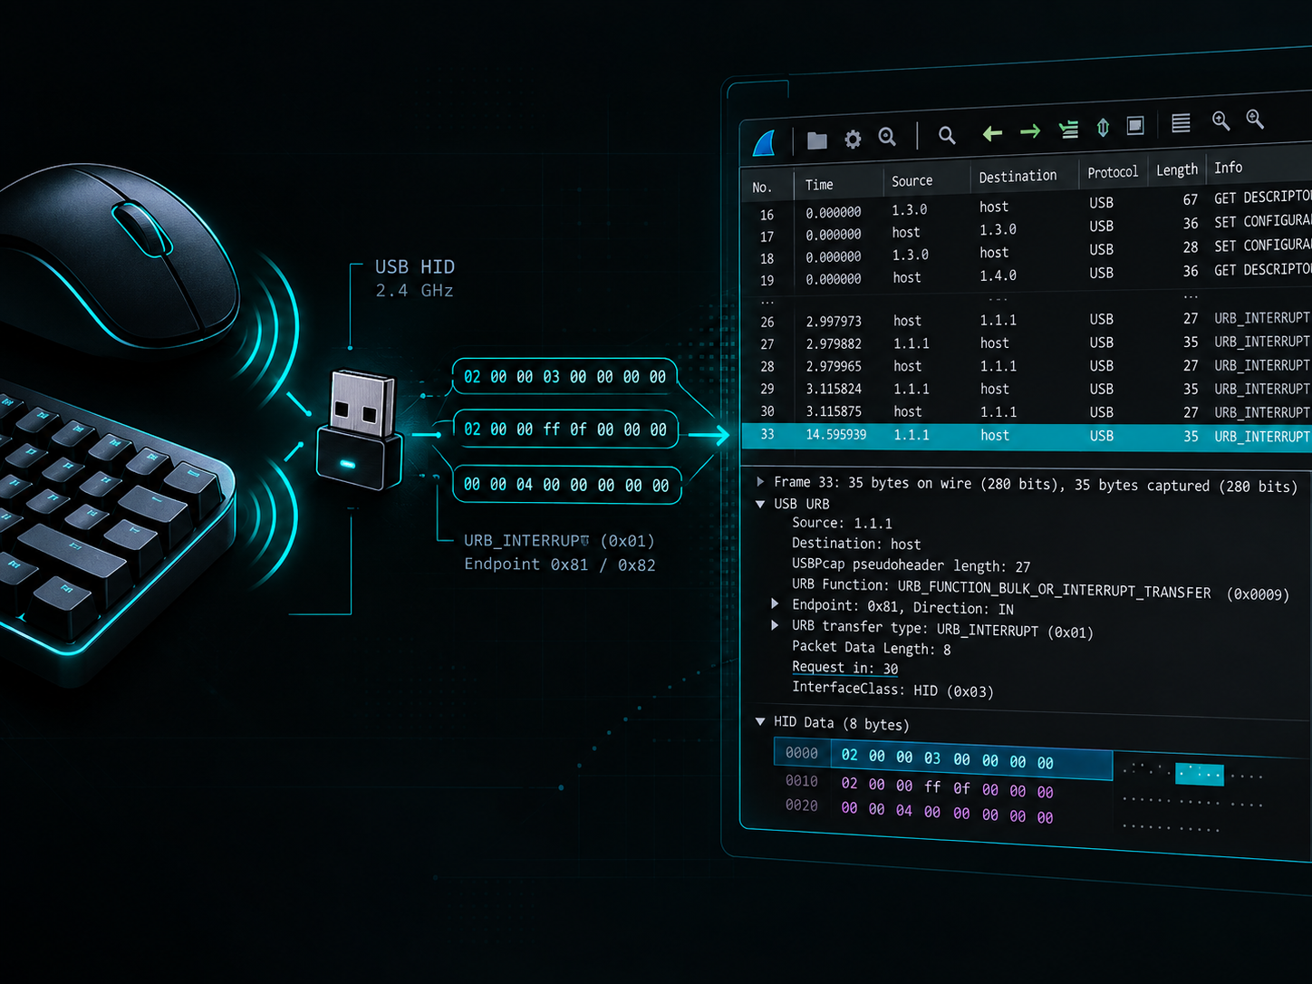Click the magnifier with a dot in its lens
Screen dimensions: 1312x984
(887, 137)
